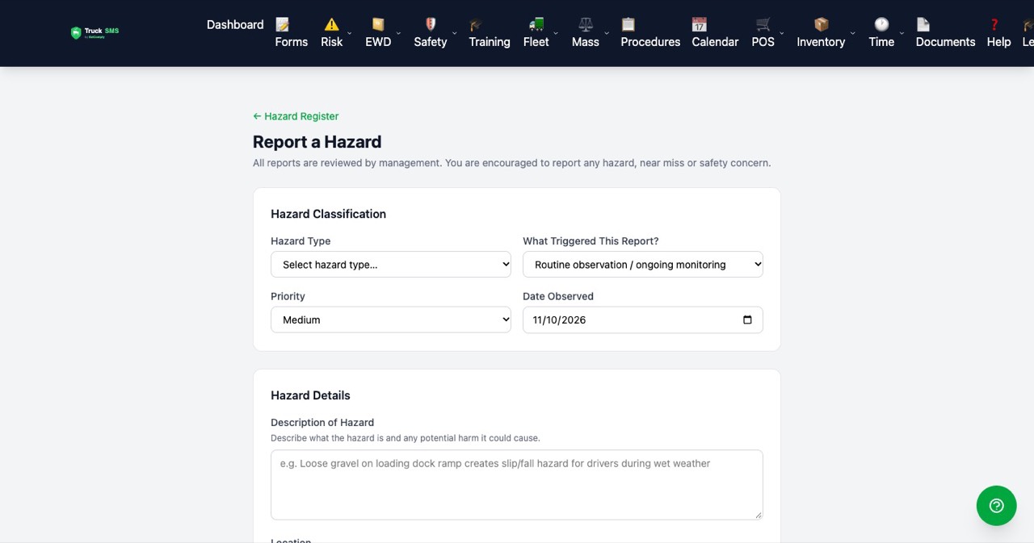Click the Date Observed field
Image resolution: width=1034 pixels, height=543 pixels.
(x=643, y=320)
